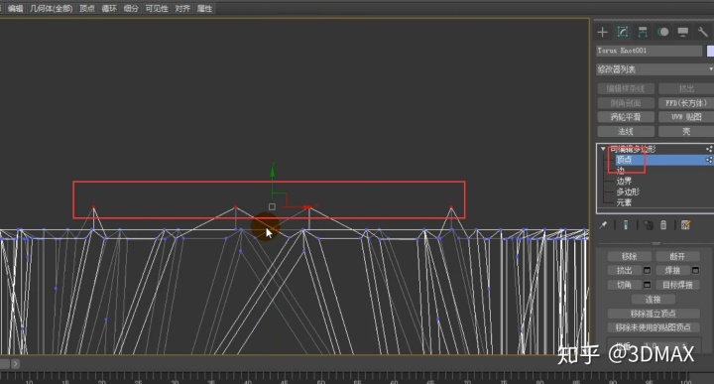Viewport: 714px width, 384px height.
Task: Apply the 法线 modifier
Action: point(626,131)
